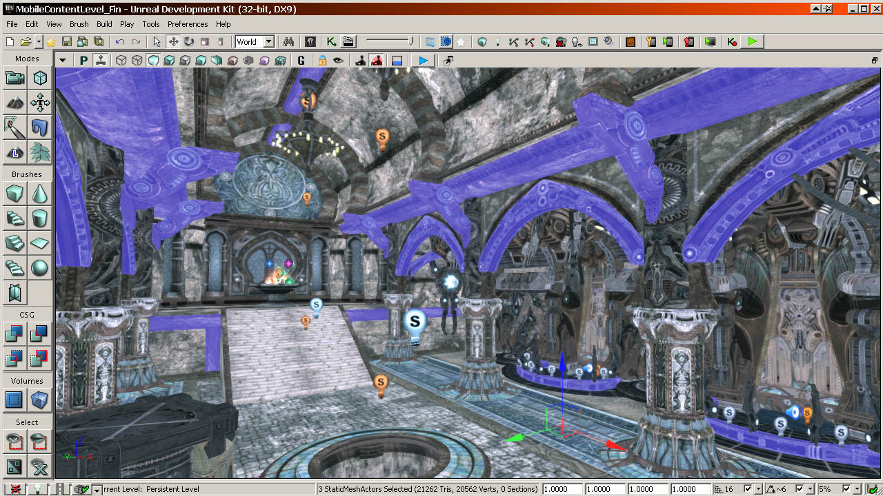Maximize viewport using restore icon at corner
Viewport: 883px width, 496px height.
point(875,61)
